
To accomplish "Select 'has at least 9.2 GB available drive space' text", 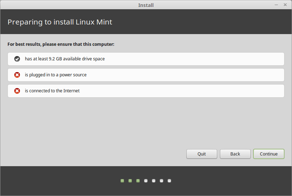I will (65, 59).
